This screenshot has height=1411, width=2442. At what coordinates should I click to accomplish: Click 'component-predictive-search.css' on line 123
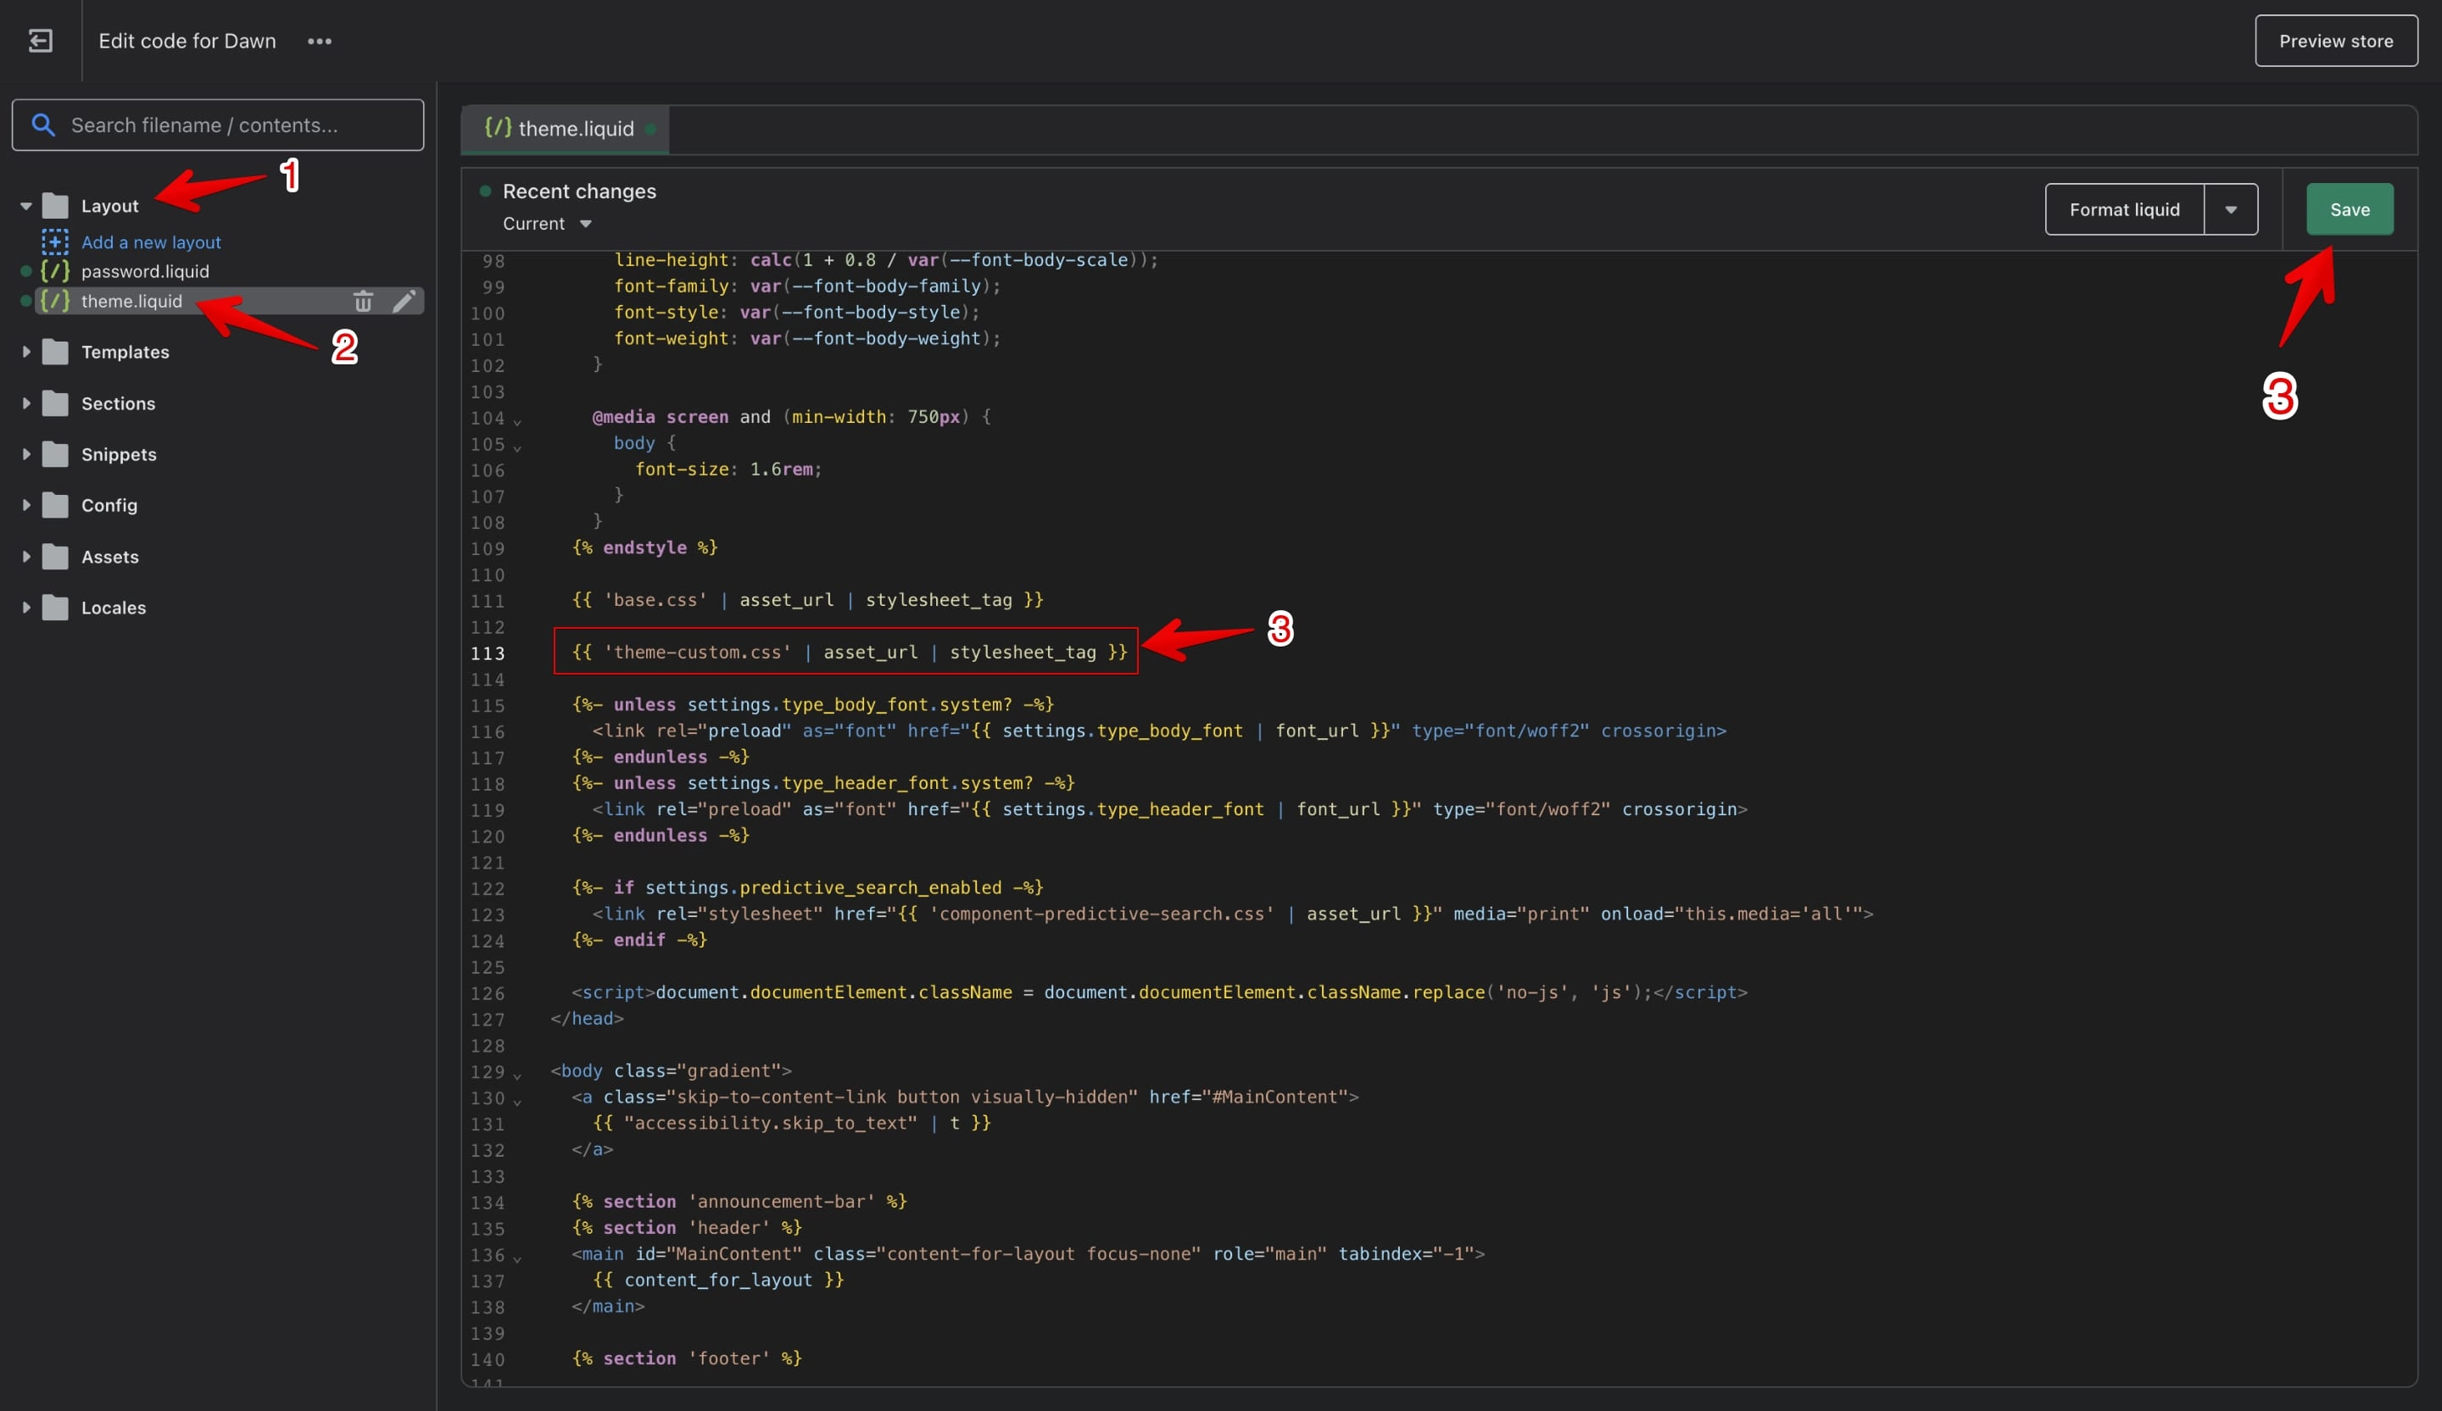click(x=1101, y=914)
